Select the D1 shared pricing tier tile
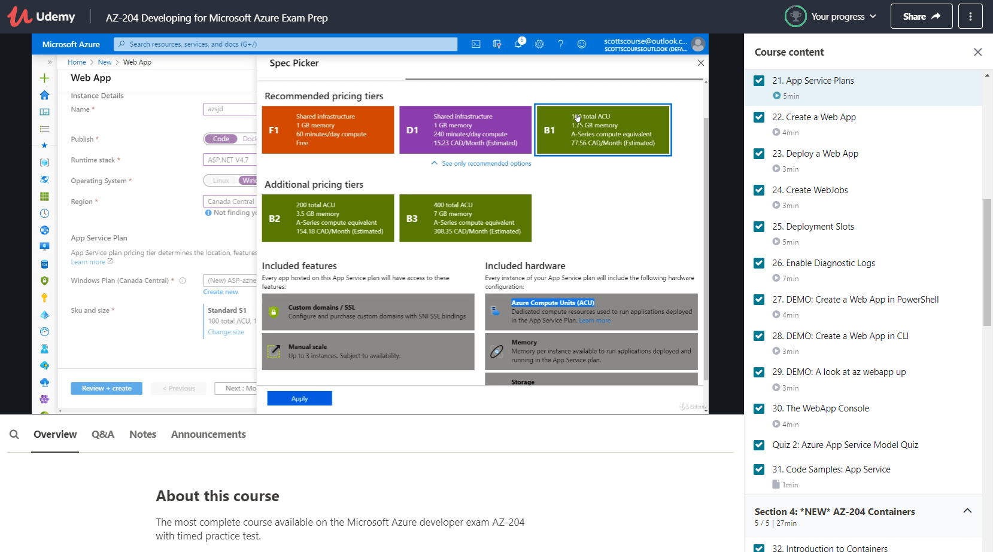The width and height of the screenshot is (993, 552). (x=465, y=130)
